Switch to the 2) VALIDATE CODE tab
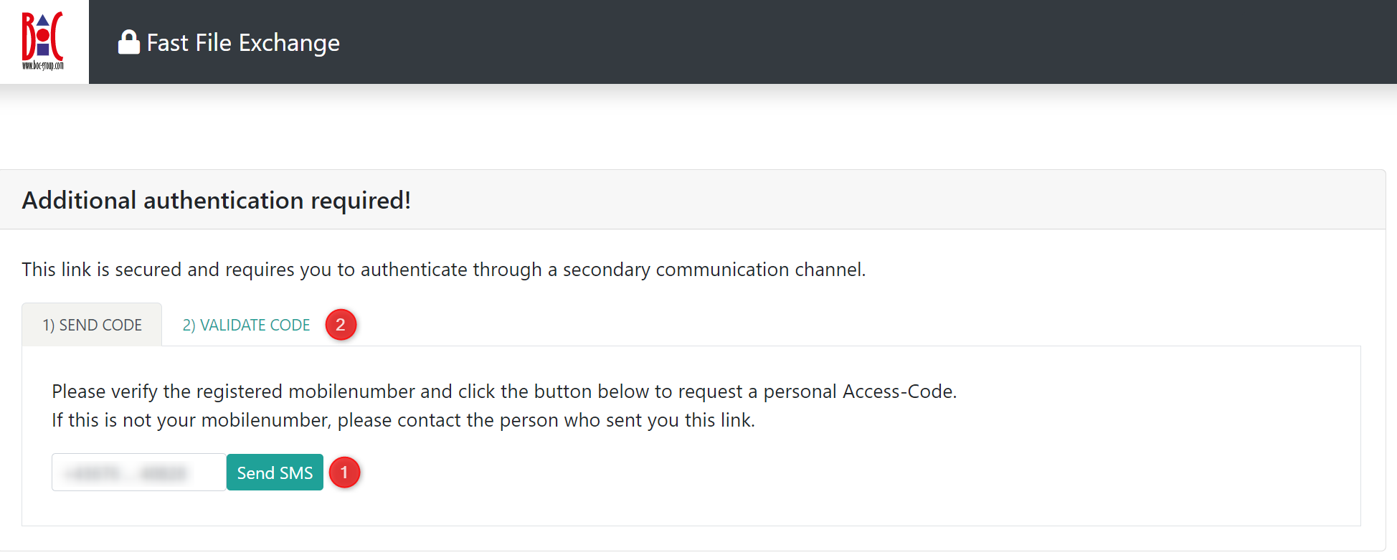The height and width of the screenshot is (560, 1397). [246, 325]
